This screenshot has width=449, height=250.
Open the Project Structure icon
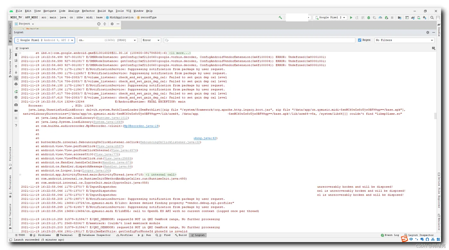pyautogui.click(x=400, y=18)
